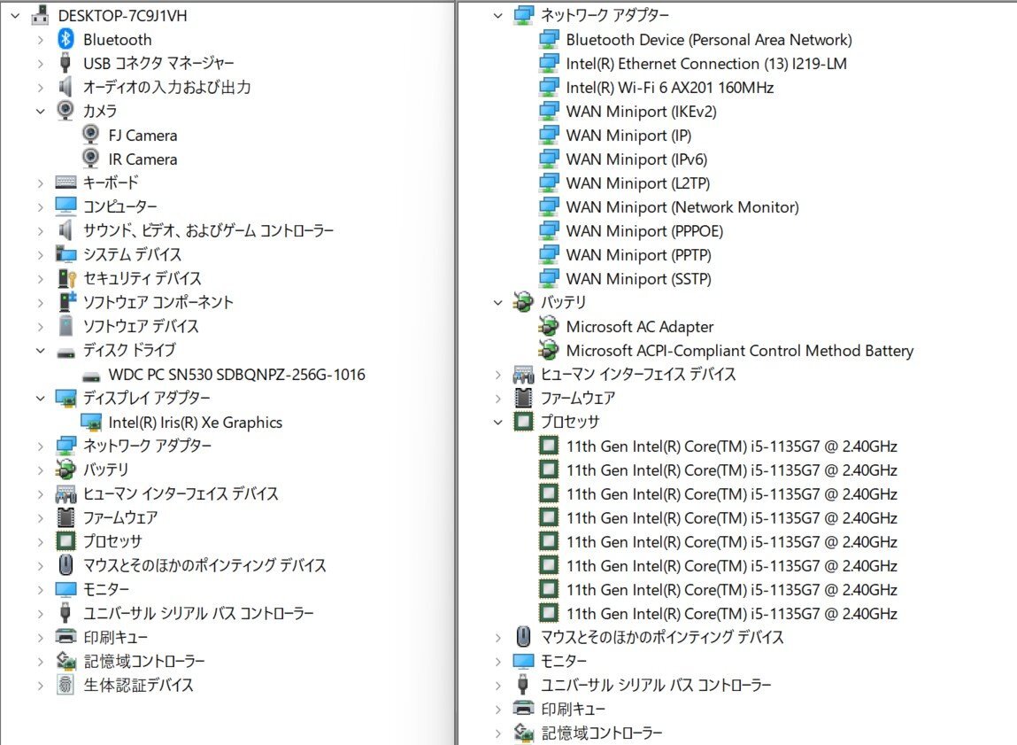Click the DESKTOP-7C9J1VH computer icon
1017x745 pixels.
[40, 15]
